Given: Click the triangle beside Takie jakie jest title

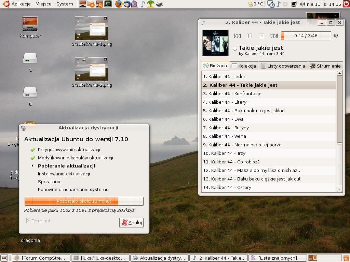Looking at the screenshot, I should pos(234,50).
